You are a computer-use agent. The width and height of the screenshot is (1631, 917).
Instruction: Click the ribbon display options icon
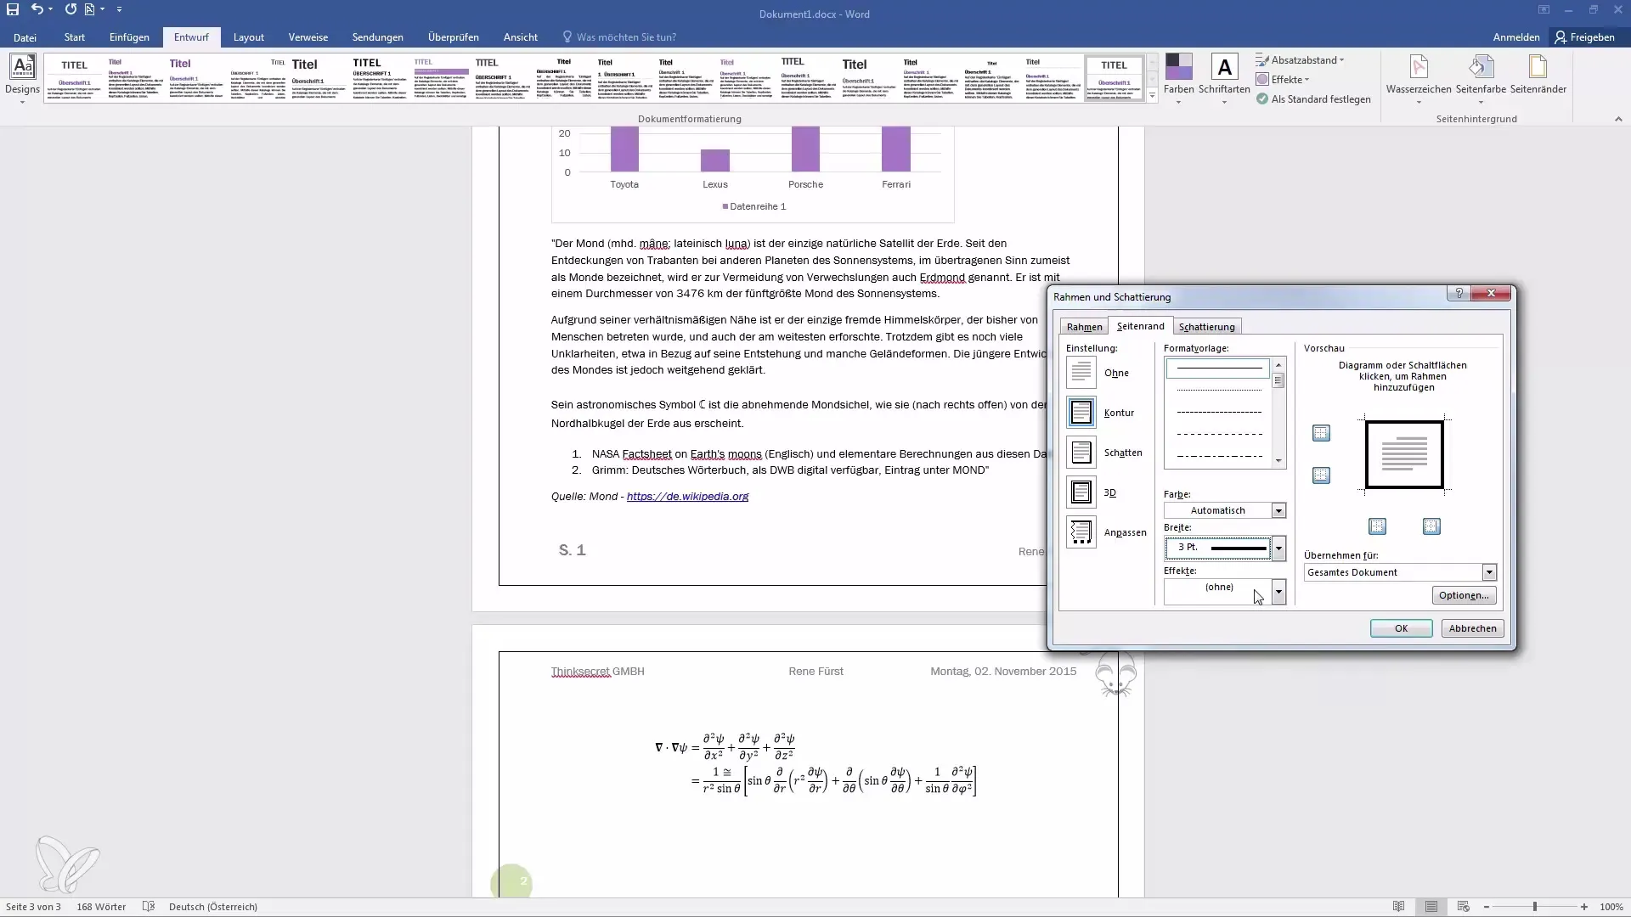click(1544, 10)
